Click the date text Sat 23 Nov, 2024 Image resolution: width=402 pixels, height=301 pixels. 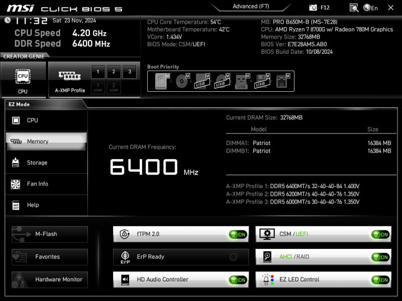[x=74, y=21]
